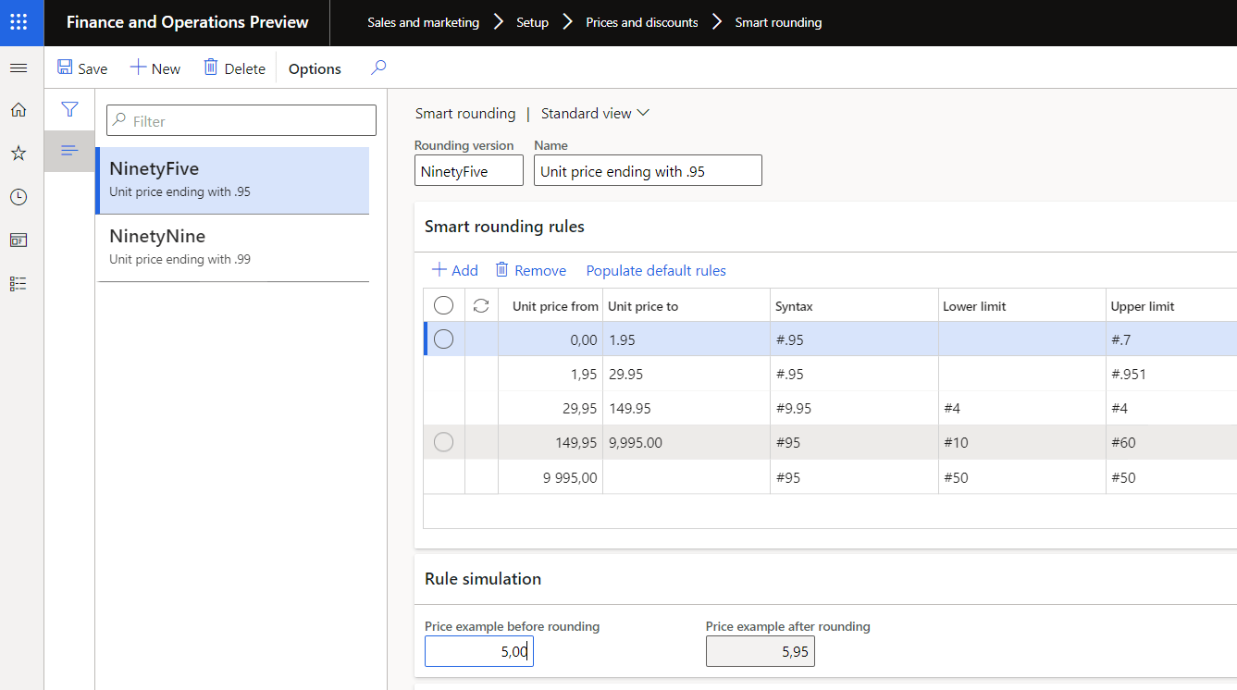
Task: Open Workspaces icon in sidebar
Action: coord(19,240)
